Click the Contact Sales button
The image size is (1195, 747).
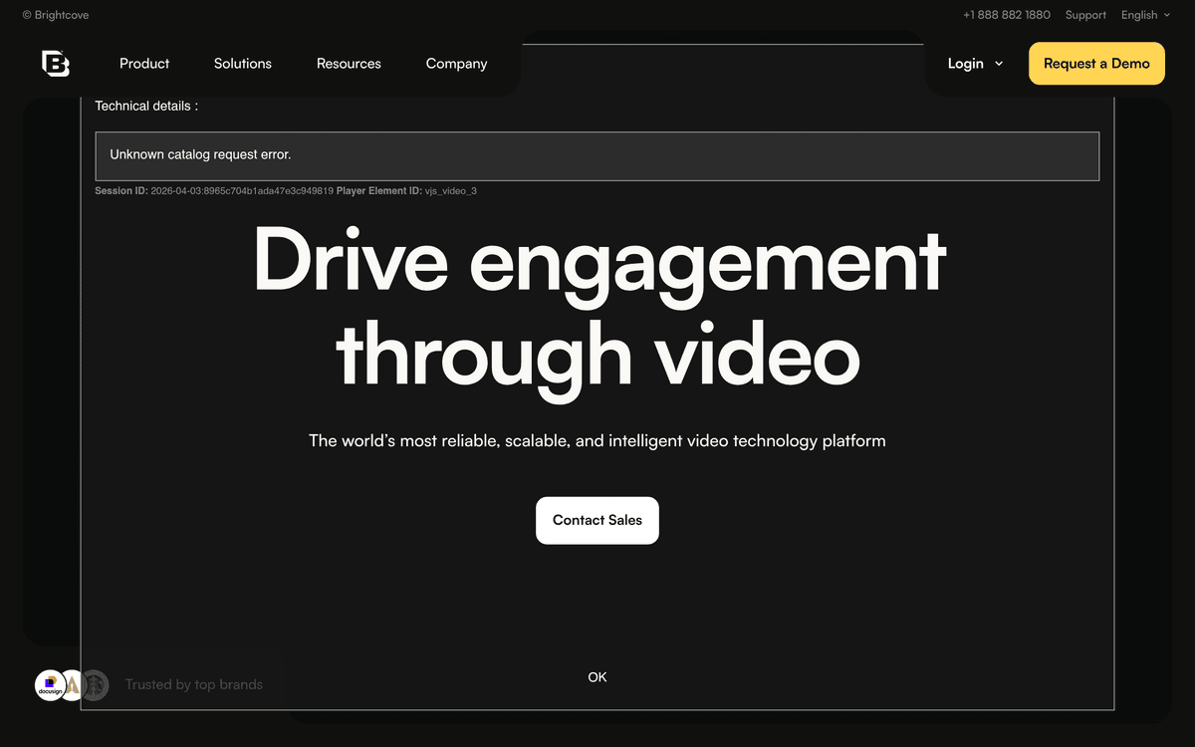597,520
